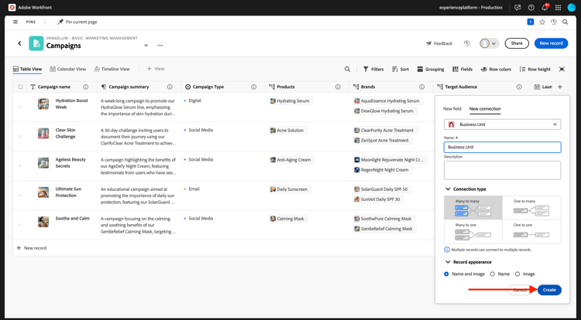Open Row colors settings

496,69
